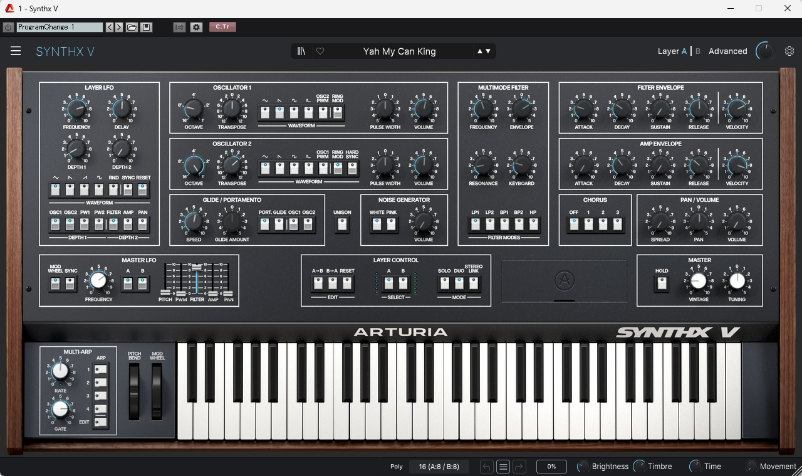The image size is (802, 476).
Task: Toggle the Solo mode switch
Action: click(444, 283)
